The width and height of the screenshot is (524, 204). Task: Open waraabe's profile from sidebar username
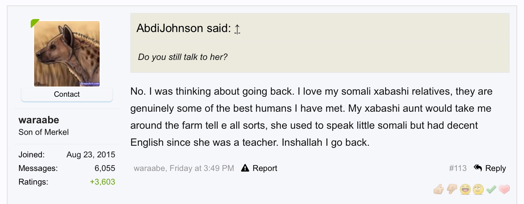click(x=39, y=120)
